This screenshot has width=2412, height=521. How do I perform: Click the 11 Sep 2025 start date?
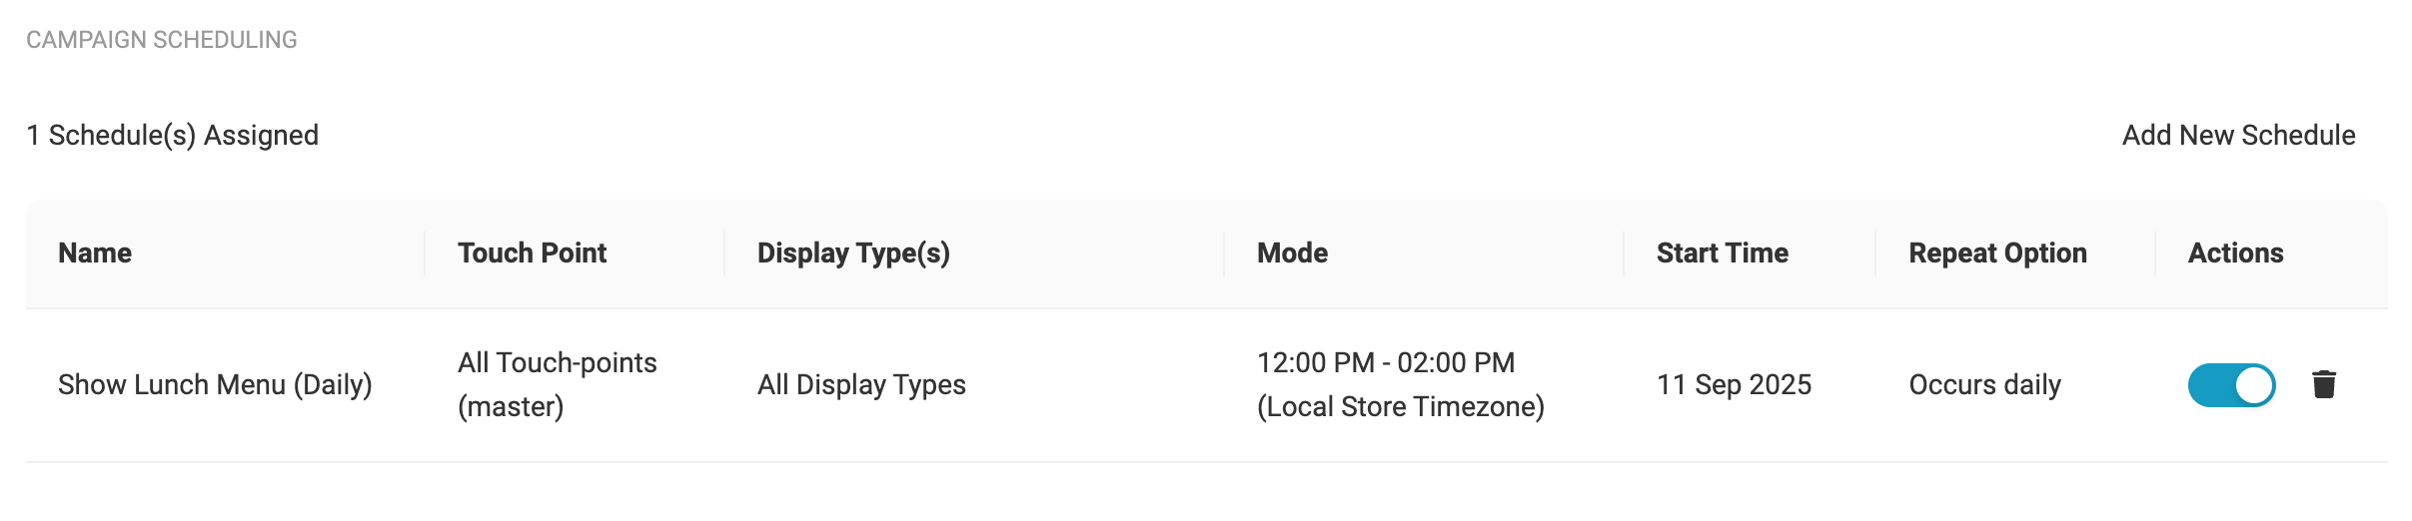(1734, 385)
